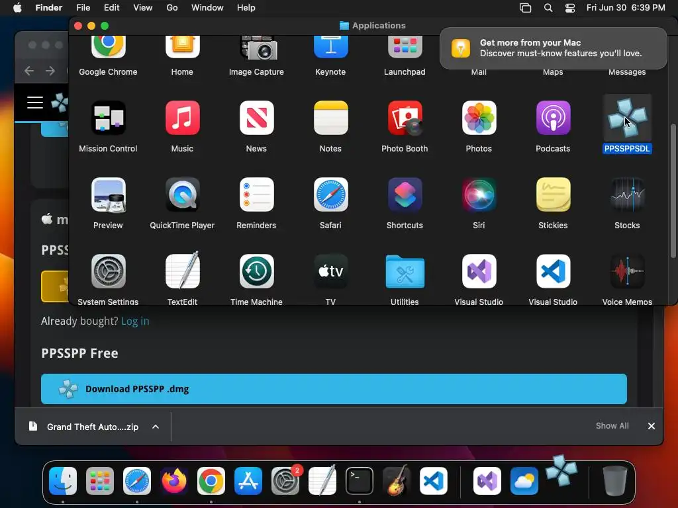Click the Visual Studio purple icon in Applications
This screenshot has height=508, width=678.
pyautogui.click(x=479, y=271)
